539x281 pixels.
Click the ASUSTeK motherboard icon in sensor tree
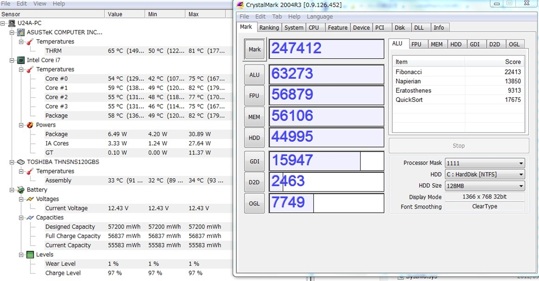point(21,33)
